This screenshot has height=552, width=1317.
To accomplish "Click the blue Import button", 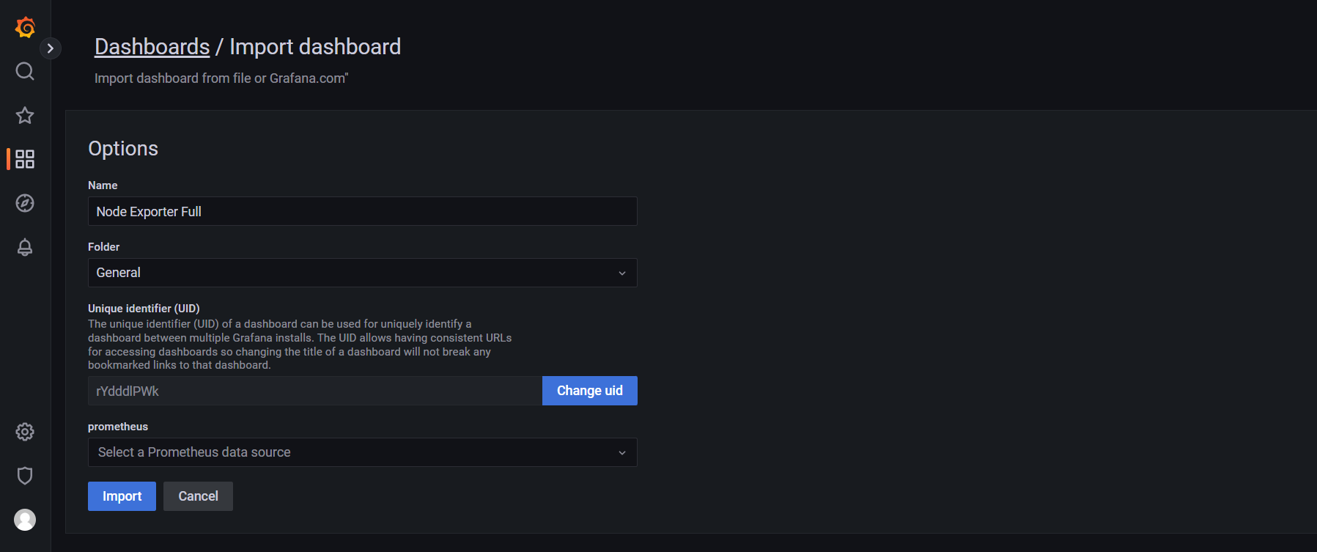I will (x=122, y=496).
